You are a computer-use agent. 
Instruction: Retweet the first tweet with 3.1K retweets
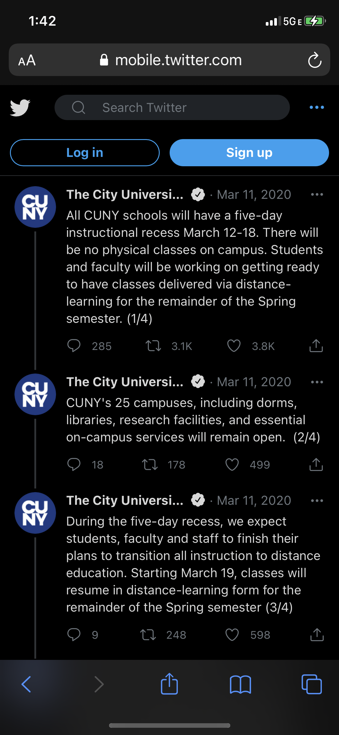(153, 346)
